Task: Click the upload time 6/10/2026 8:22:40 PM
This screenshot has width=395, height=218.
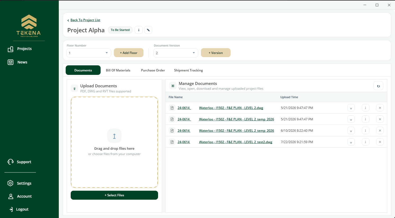Action: (x=297, y=131)
